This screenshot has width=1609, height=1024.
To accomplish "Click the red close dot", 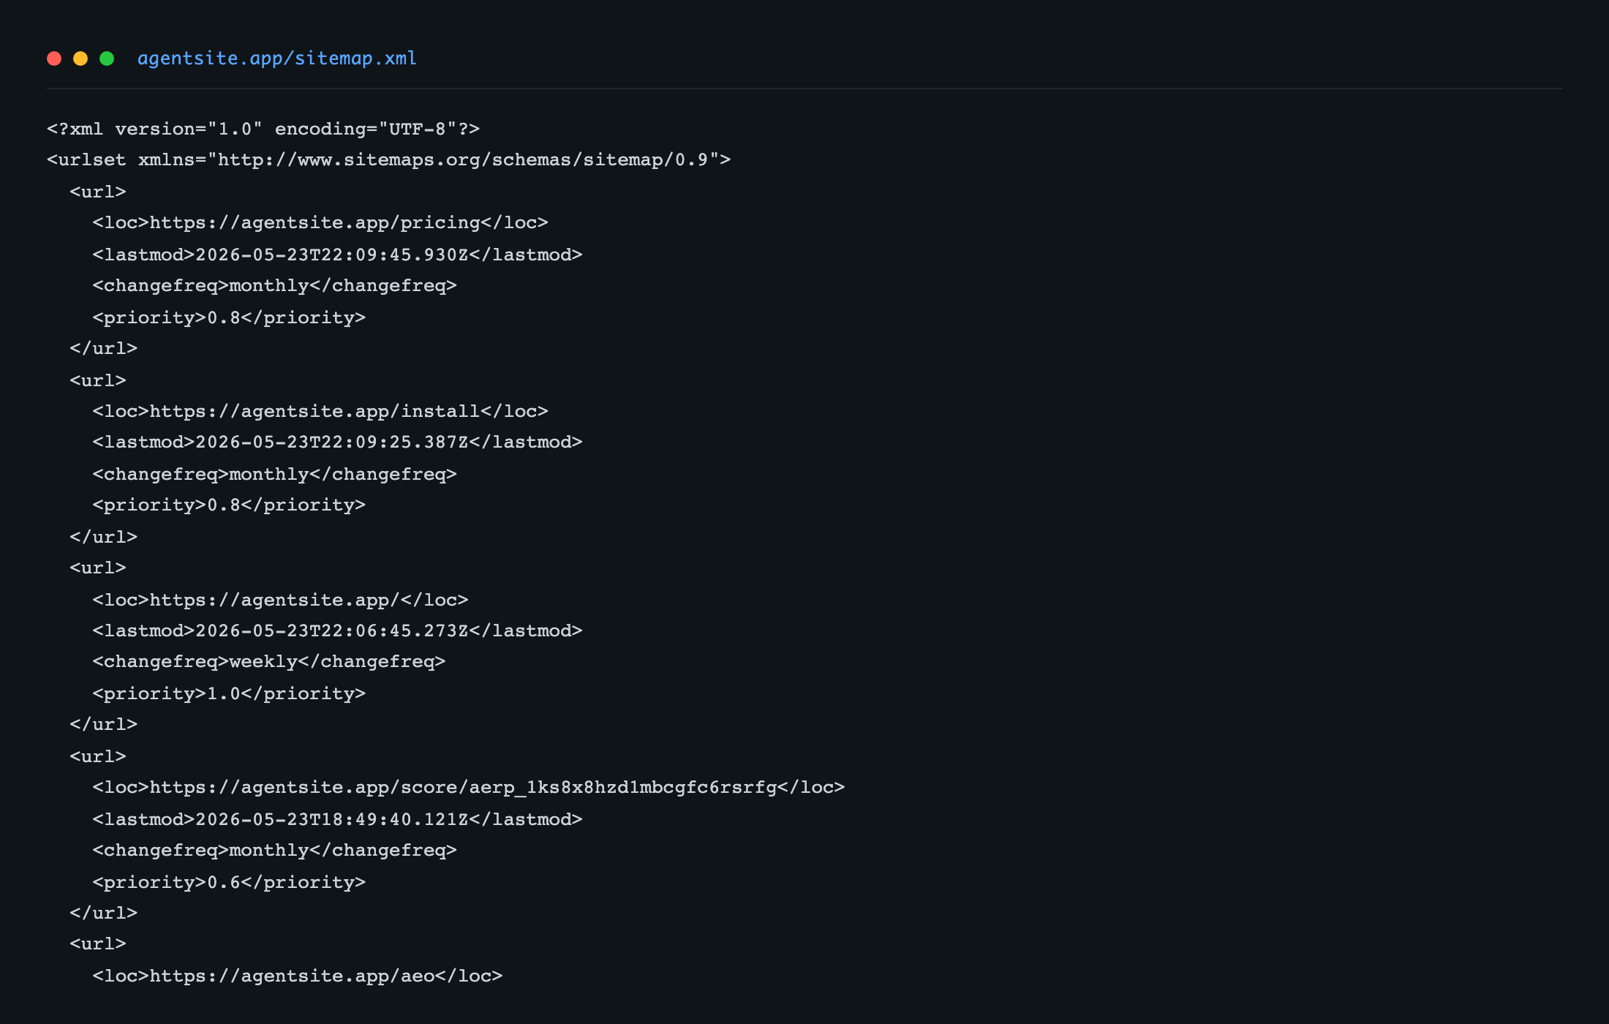I will coord(54,59).
